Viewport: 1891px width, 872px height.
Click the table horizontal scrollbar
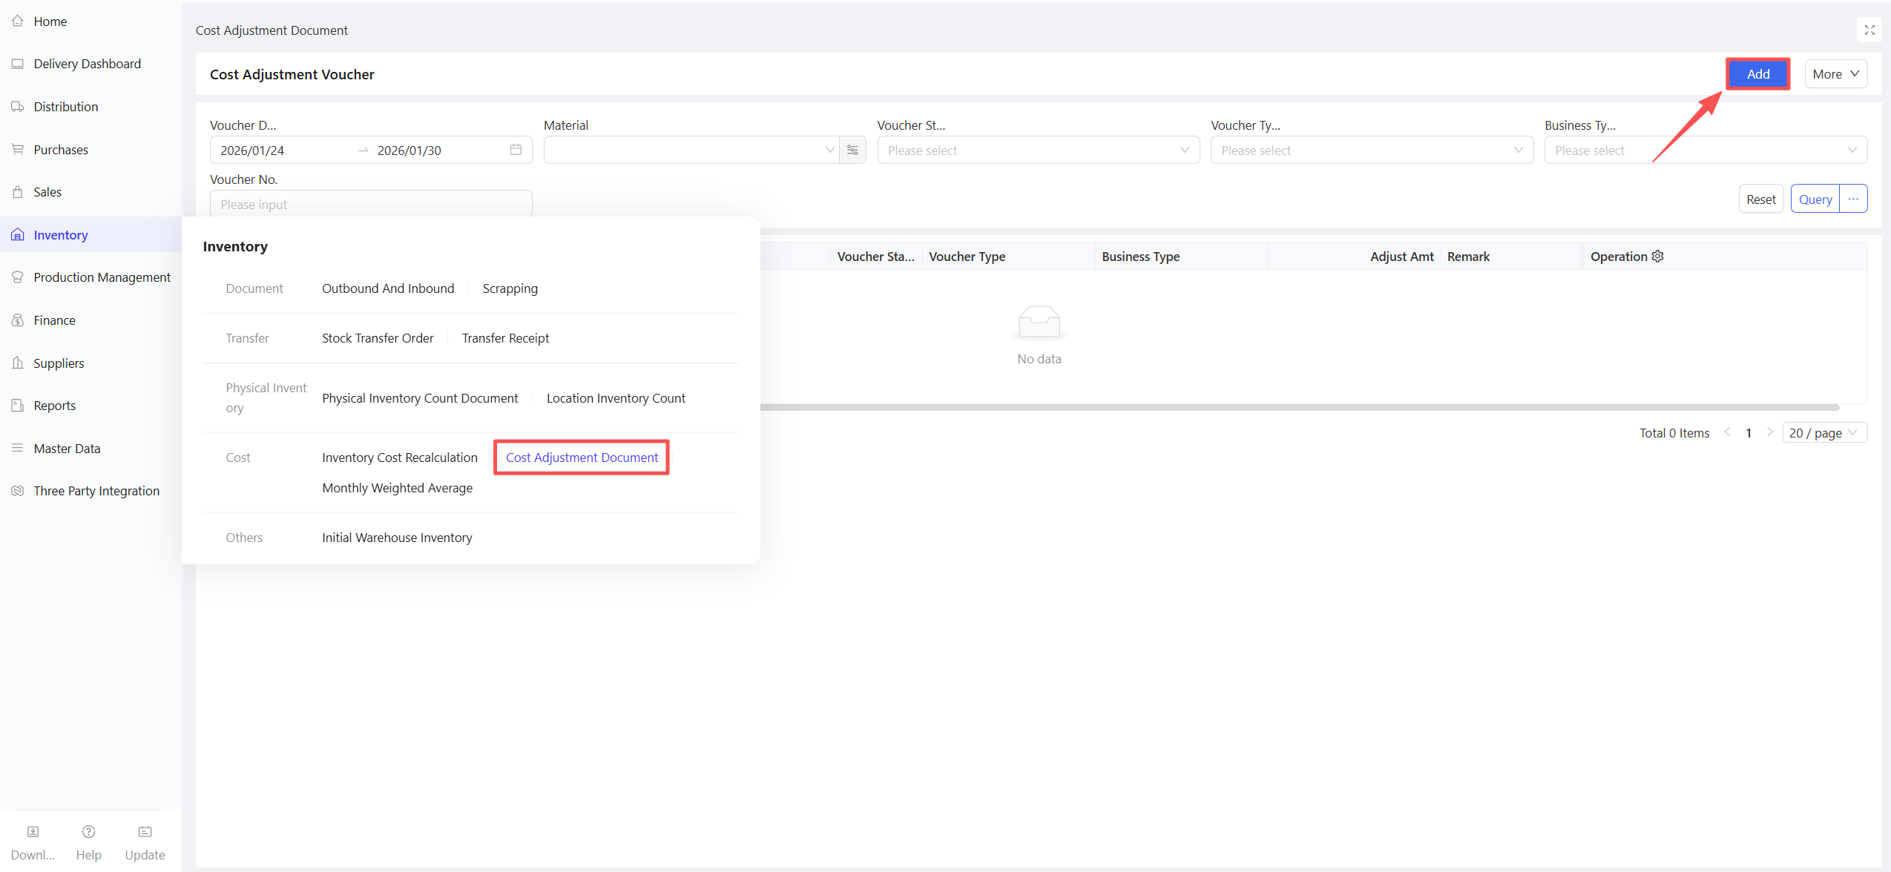pyautogui.click(x=1298, y=407)
